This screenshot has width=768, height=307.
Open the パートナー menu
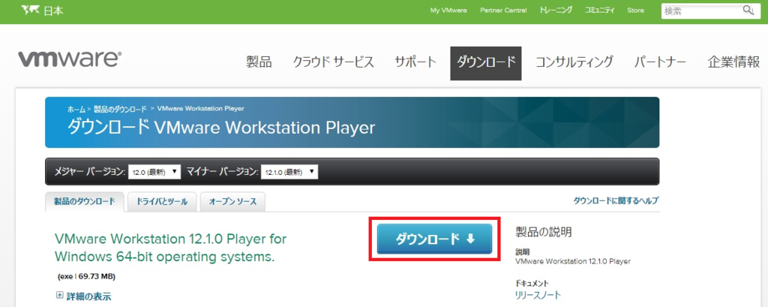tap(660, 62)
